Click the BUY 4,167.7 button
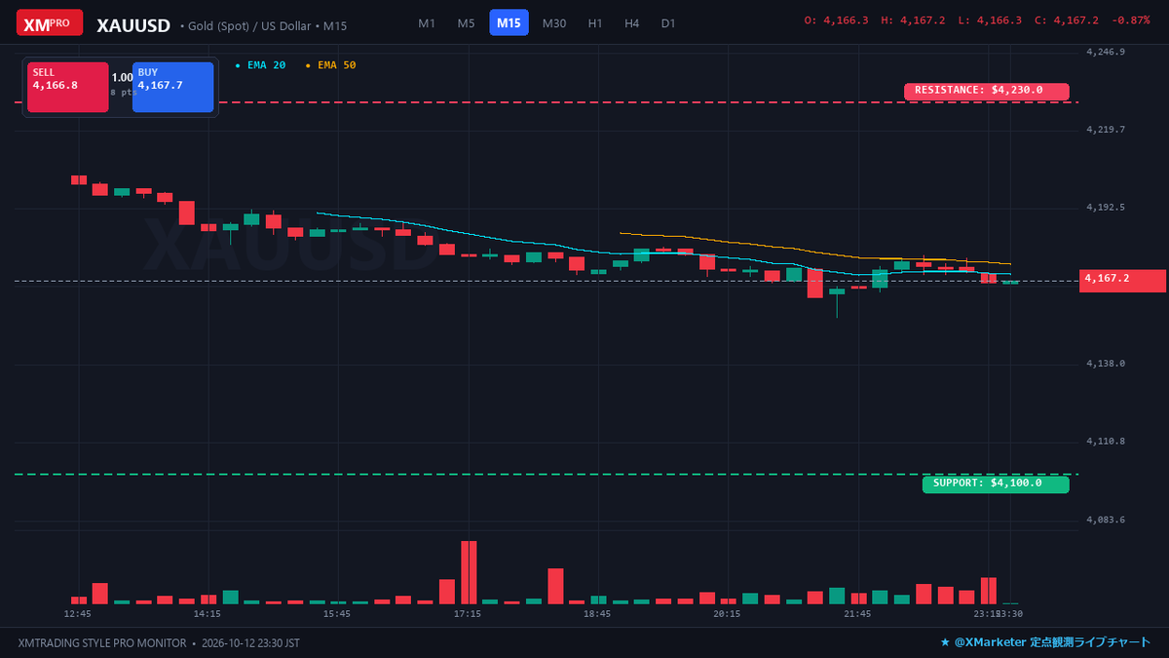The image size is (1169, 658). coord(172,87)
